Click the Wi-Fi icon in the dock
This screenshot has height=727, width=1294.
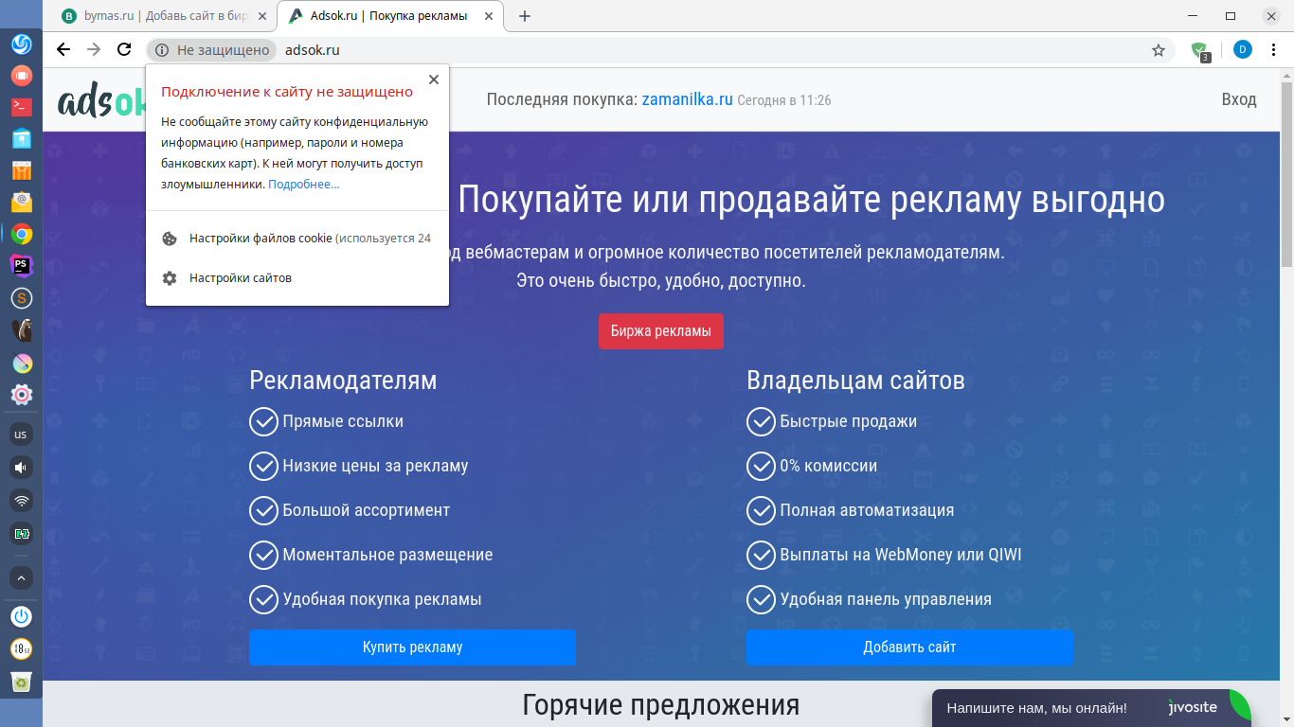point(21,500)
